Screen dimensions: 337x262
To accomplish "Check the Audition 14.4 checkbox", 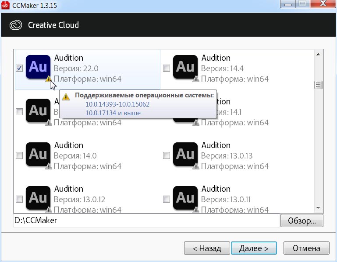I will click(167, 68).
